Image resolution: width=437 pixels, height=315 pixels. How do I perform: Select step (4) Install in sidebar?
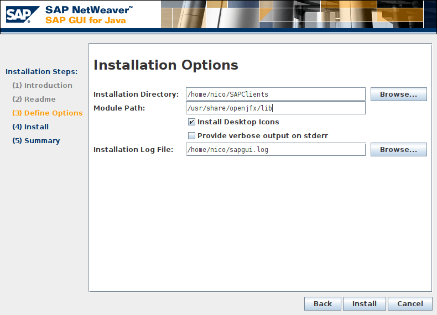pyautogui.click(x=30, y=127)
